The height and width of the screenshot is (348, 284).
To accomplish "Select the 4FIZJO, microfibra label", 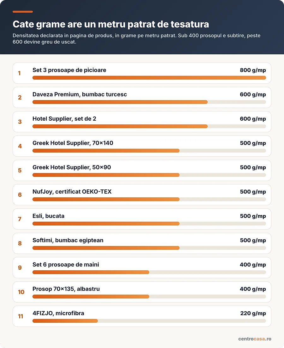I will coord(58,313).
